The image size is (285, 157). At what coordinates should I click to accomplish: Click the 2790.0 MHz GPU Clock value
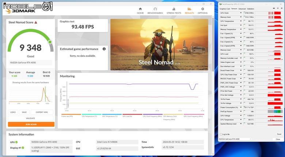(249, 13)
